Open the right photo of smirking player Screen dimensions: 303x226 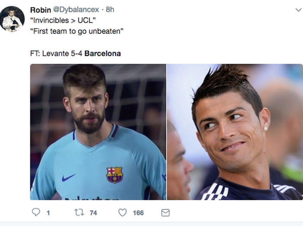235,132
